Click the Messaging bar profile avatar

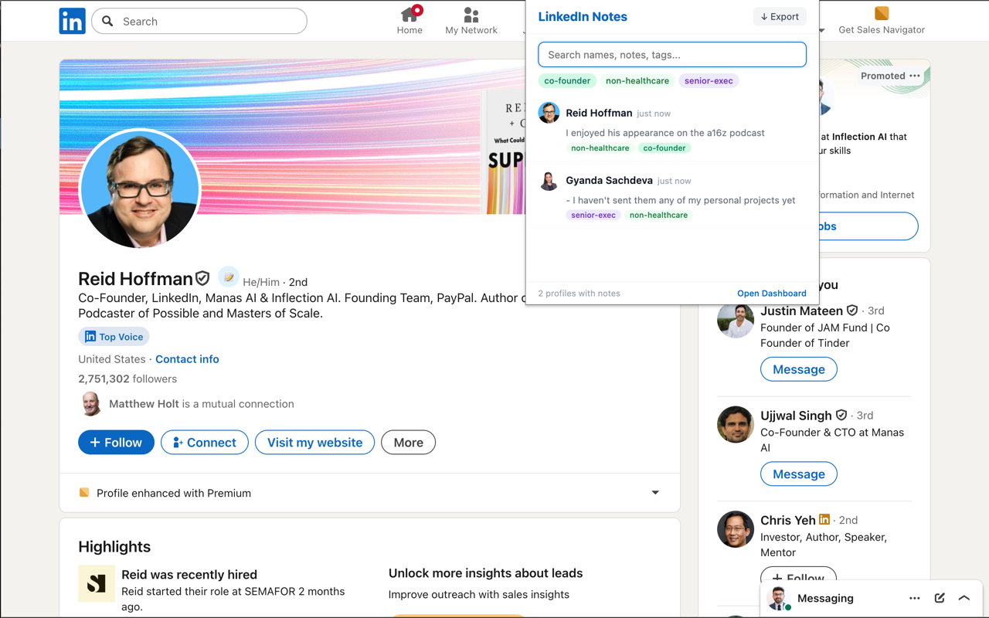pyautogui.click(x=778, y=598)
